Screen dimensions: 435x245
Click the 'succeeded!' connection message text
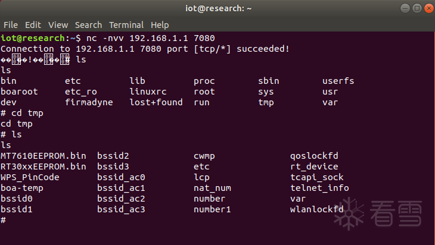pos(263,49)
